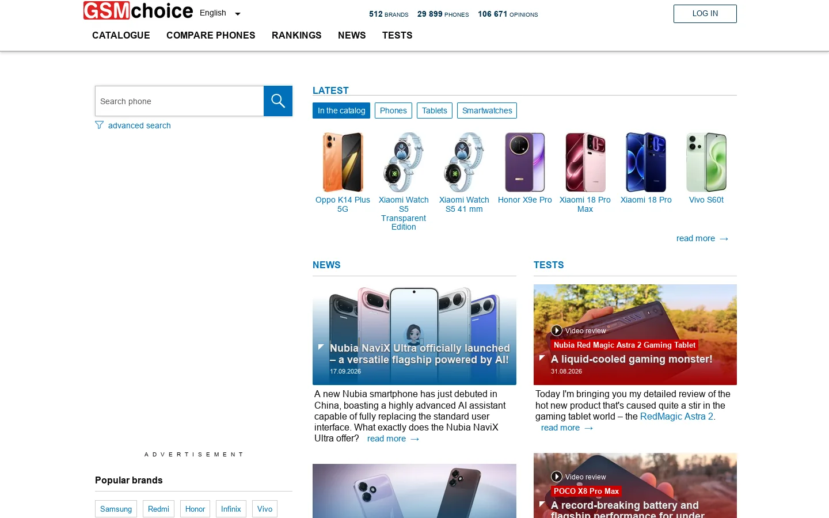Select the Redmi brand tag

[x=158, y=509]
